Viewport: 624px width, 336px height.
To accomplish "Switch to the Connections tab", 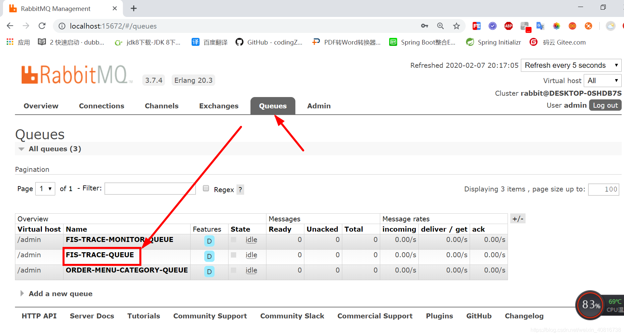I will [101, 106].
